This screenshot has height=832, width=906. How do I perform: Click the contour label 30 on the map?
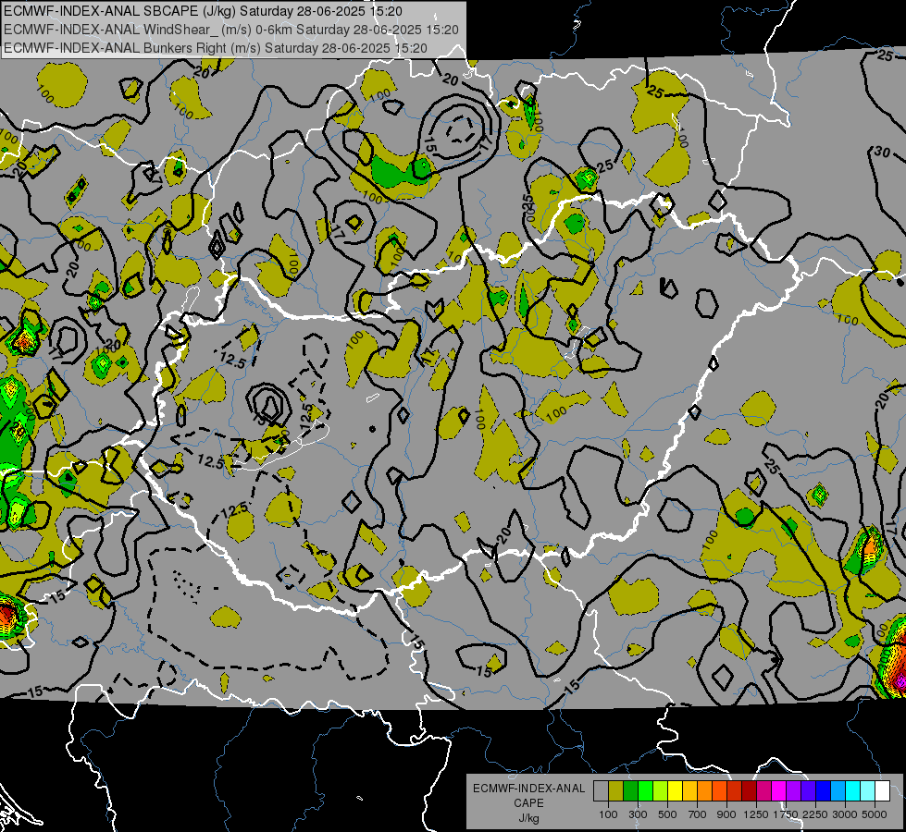[x=882, y=152]
